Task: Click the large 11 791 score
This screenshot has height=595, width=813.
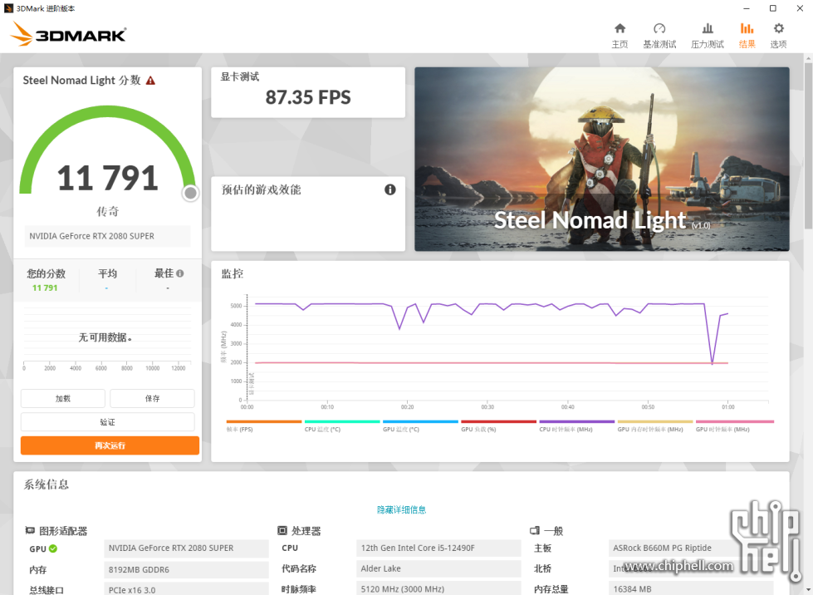Action: coord(107,177)
